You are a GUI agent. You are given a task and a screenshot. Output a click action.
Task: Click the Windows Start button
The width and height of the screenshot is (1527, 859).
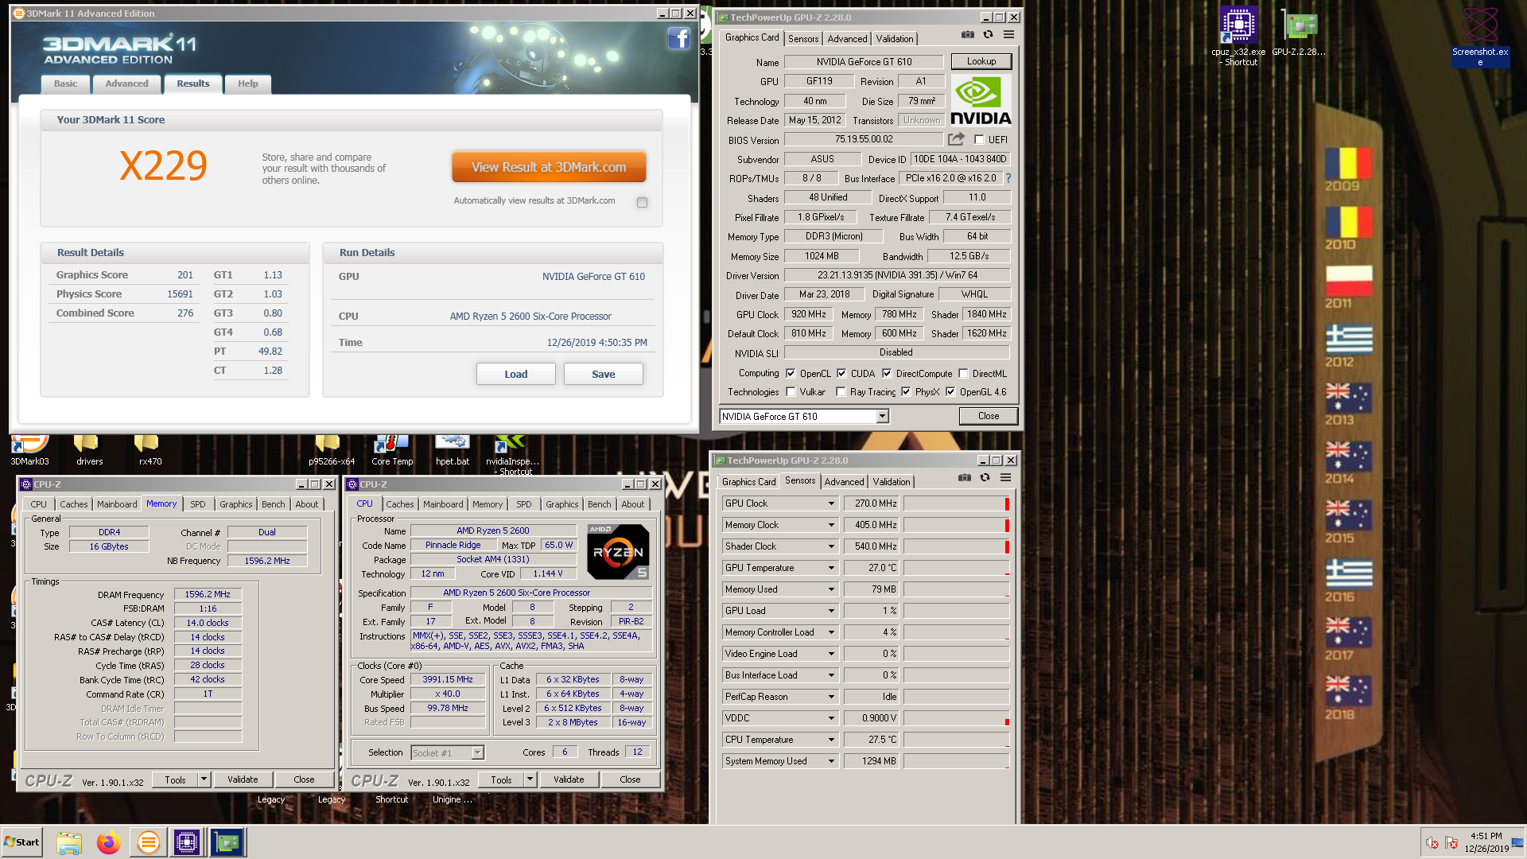click(22, 842)
